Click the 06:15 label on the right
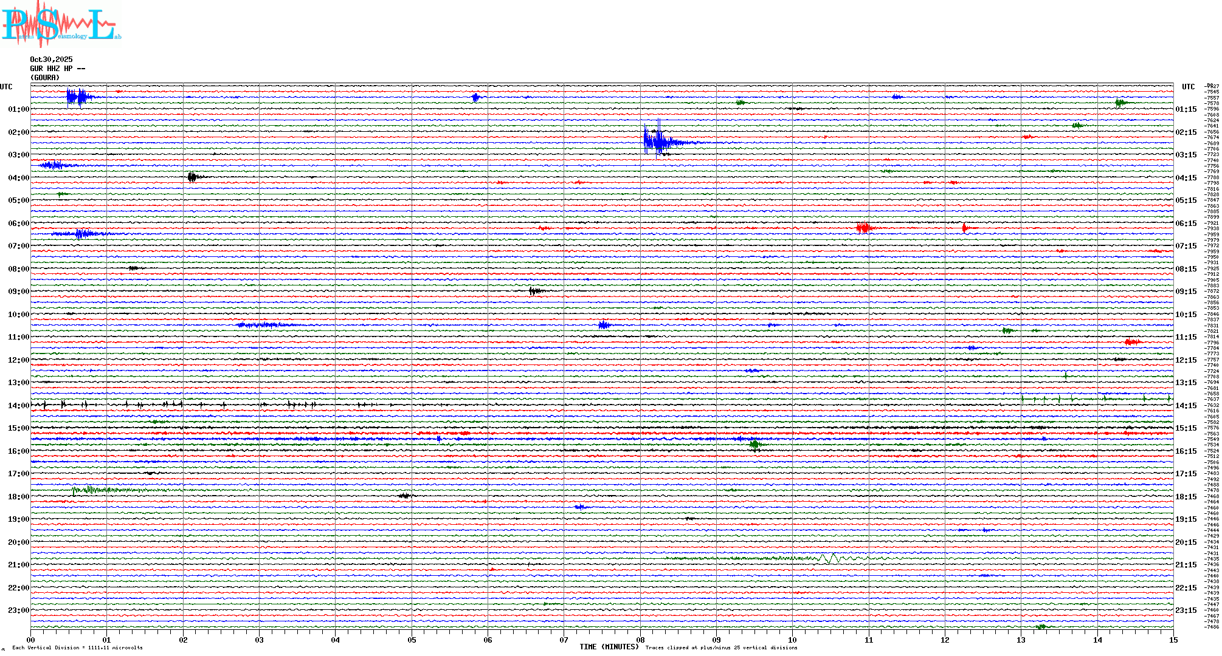 (x=1186, y=224)
